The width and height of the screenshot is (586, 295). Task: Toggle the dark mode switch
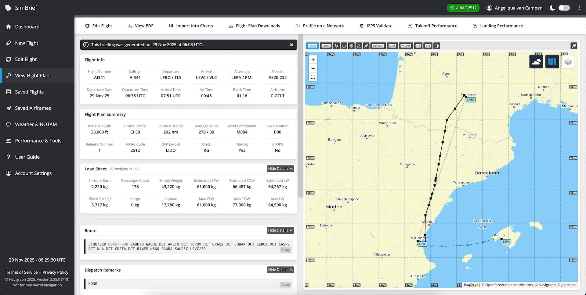tap(564, 8)
